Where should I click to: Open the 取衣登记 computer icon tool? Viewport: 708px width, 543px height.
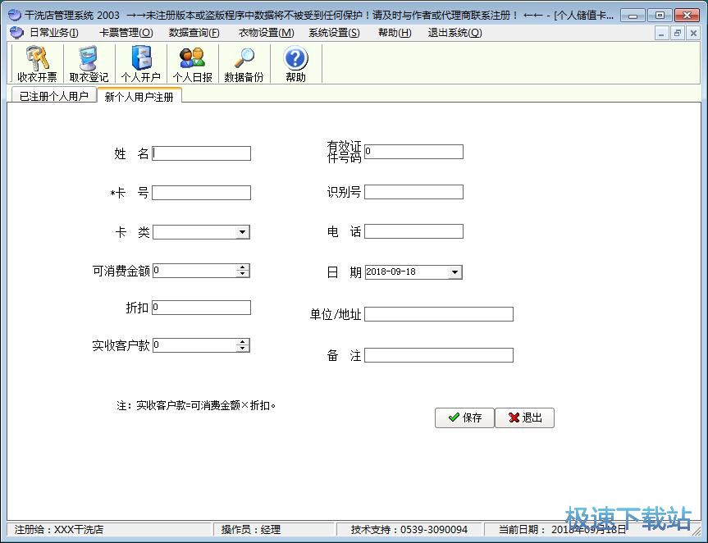tap(89, 64)
